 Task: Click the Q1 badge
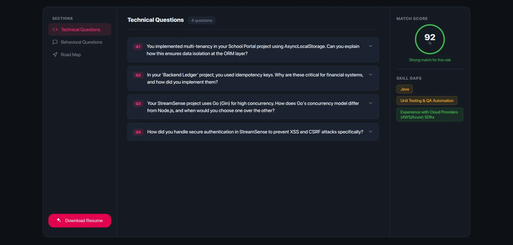tap(138, 47)
